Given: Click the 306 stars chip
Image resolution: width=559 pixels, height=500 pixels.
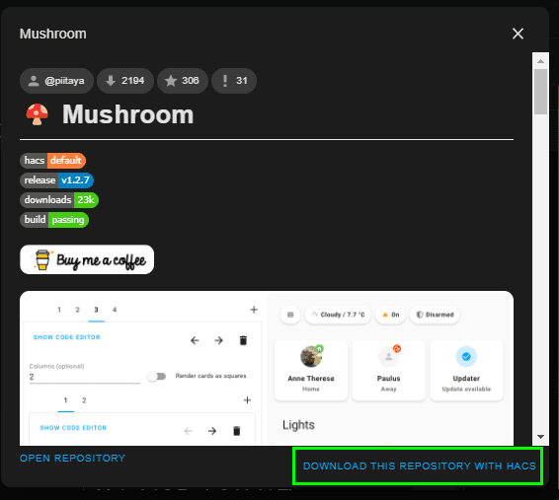Looking at the screenshot, I should (x=182, y=81).
